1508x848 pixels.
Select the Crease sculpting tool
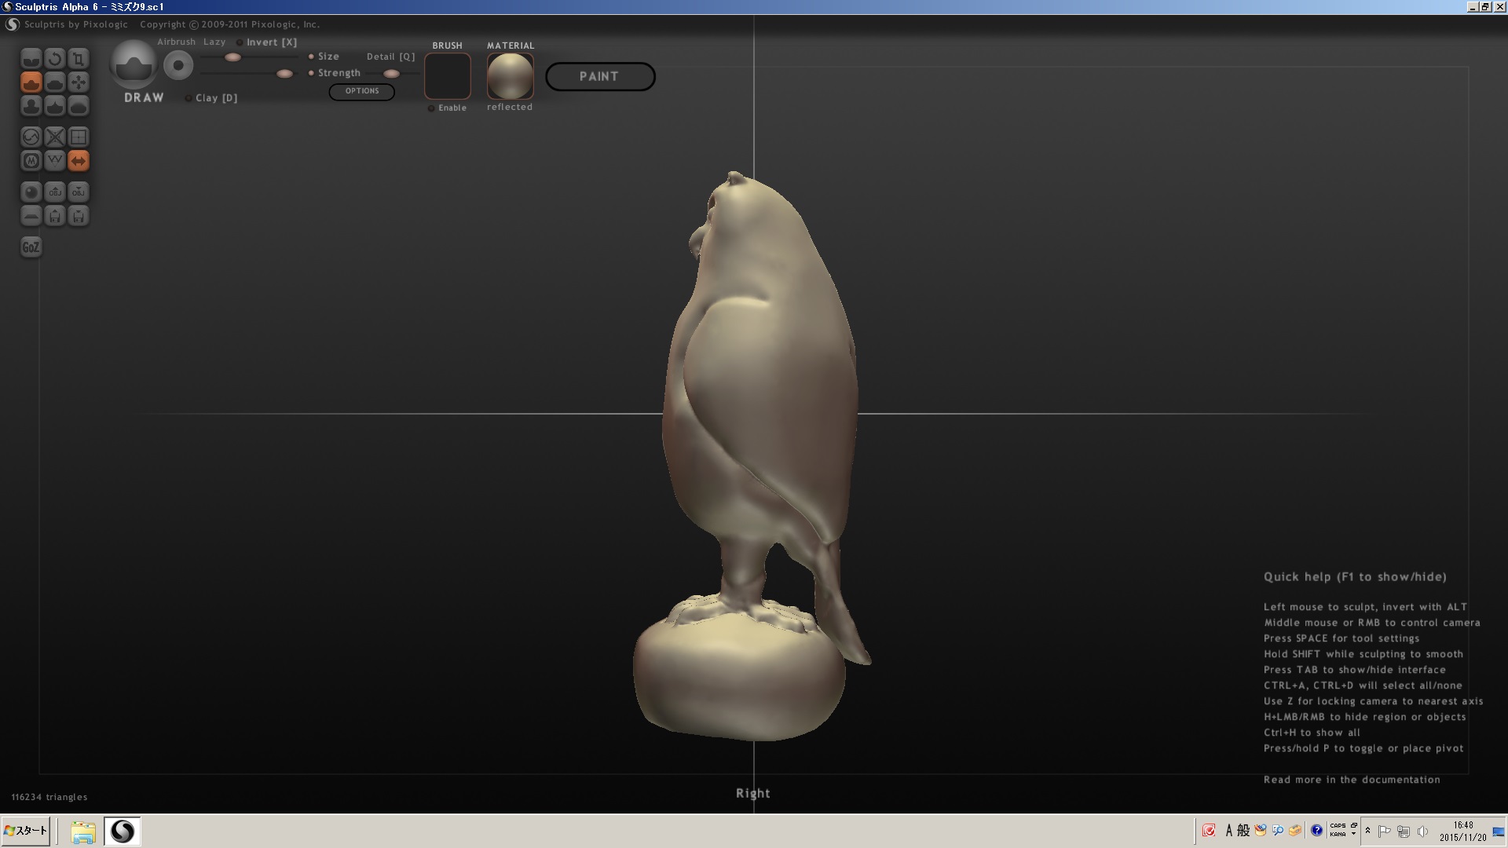tap(31, 59)
